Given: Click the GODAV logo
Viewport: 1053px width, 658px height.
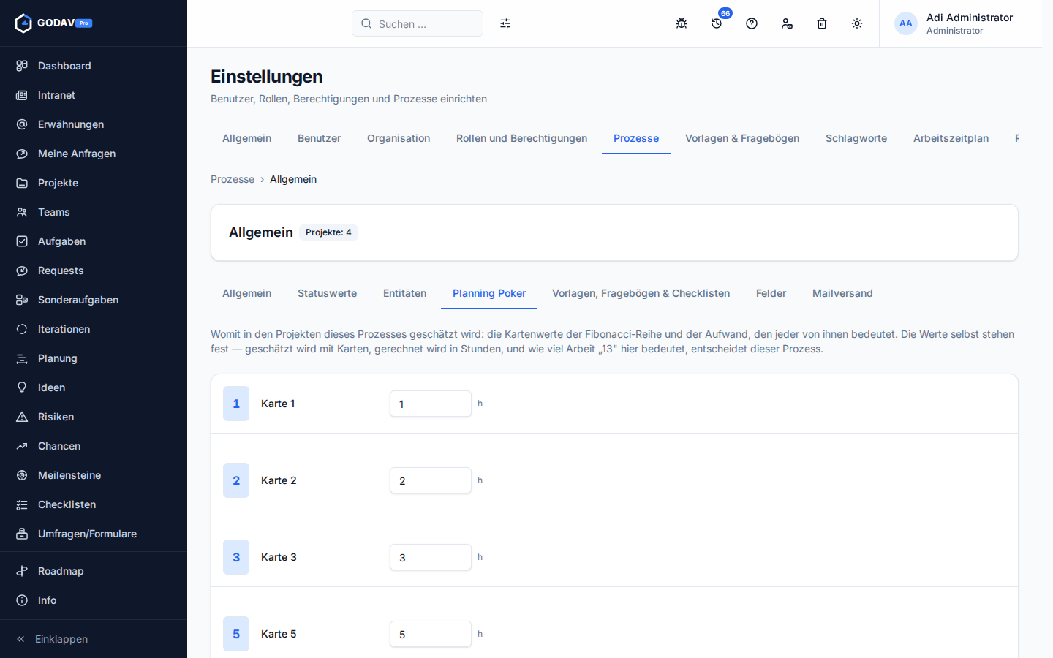Looking at the screenshot, I should pos(53,23).
